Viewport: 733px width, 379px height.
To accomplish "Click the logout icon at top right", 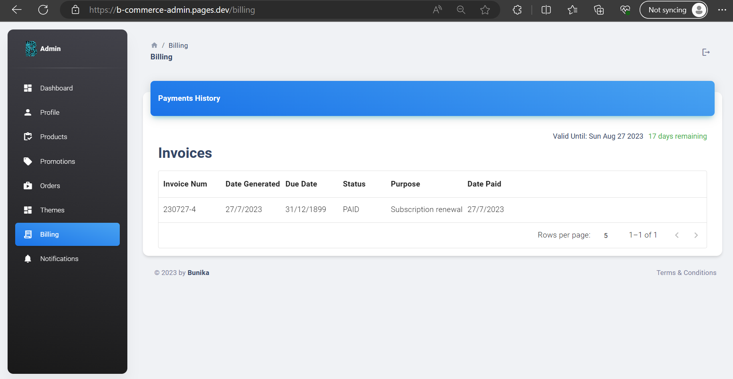I will tap(706, 52).
